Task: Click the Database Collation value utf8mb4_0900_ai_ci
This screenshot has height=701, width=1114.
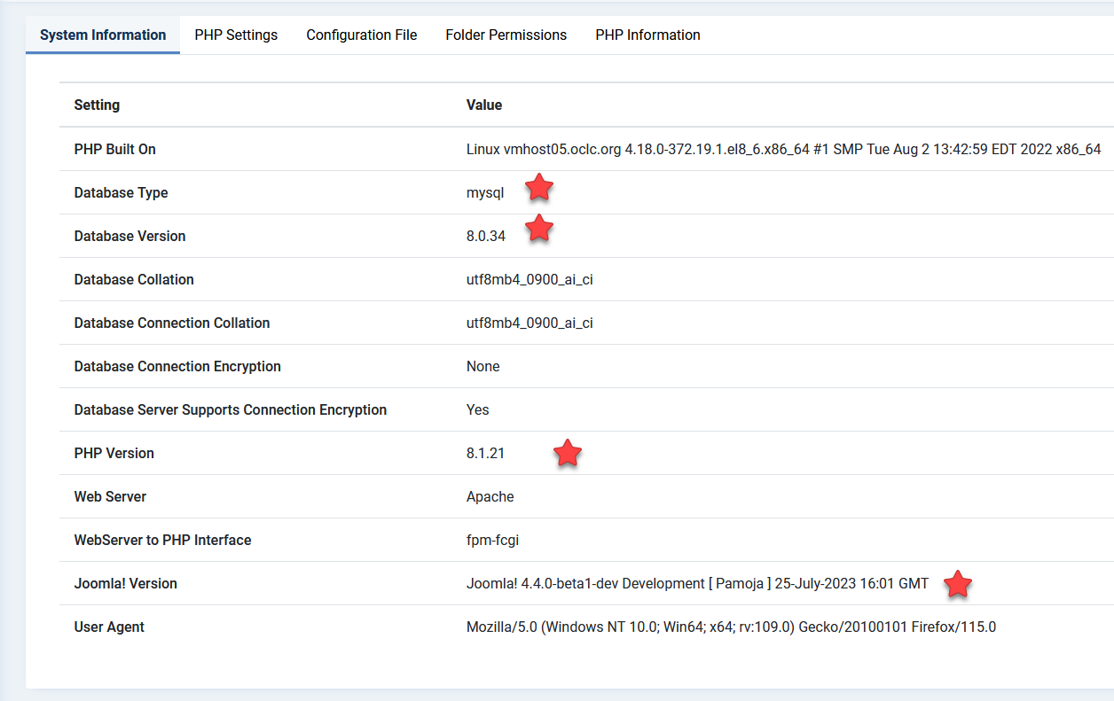Action: pyautogui.click(x=530, y=279)
